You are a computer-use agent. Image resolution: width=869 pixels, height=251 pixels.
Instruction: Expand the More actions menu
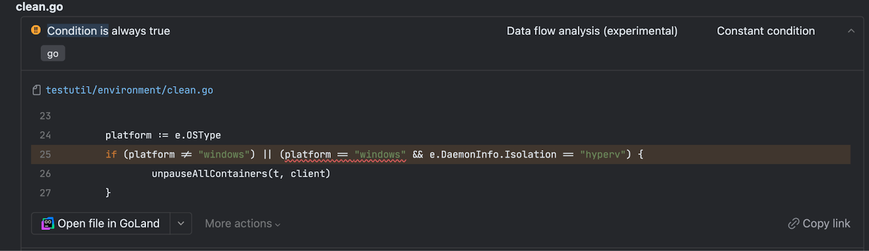point(242,223)
